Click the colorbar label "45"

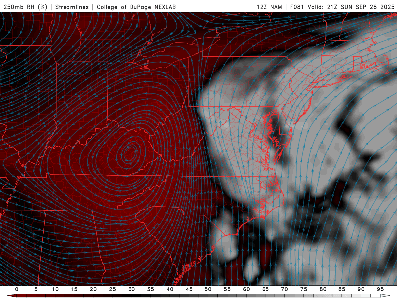[x=189, y=289]
